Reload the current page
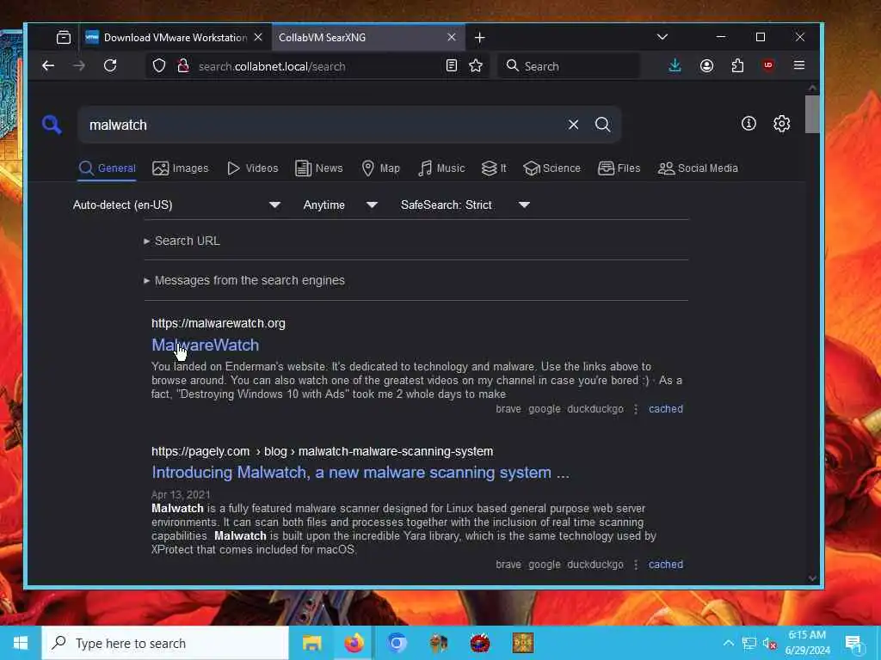The height and width of the screenshot is (660, 881). click(x=110, y=65)
